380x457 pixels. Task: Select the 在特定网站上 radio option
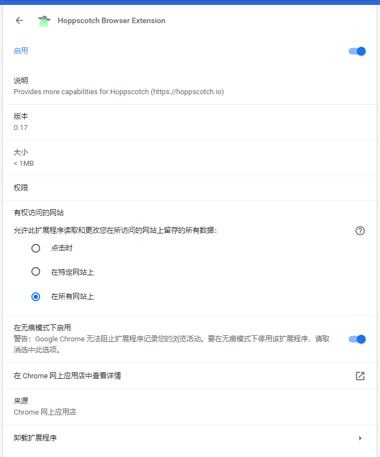pos(36,271)
